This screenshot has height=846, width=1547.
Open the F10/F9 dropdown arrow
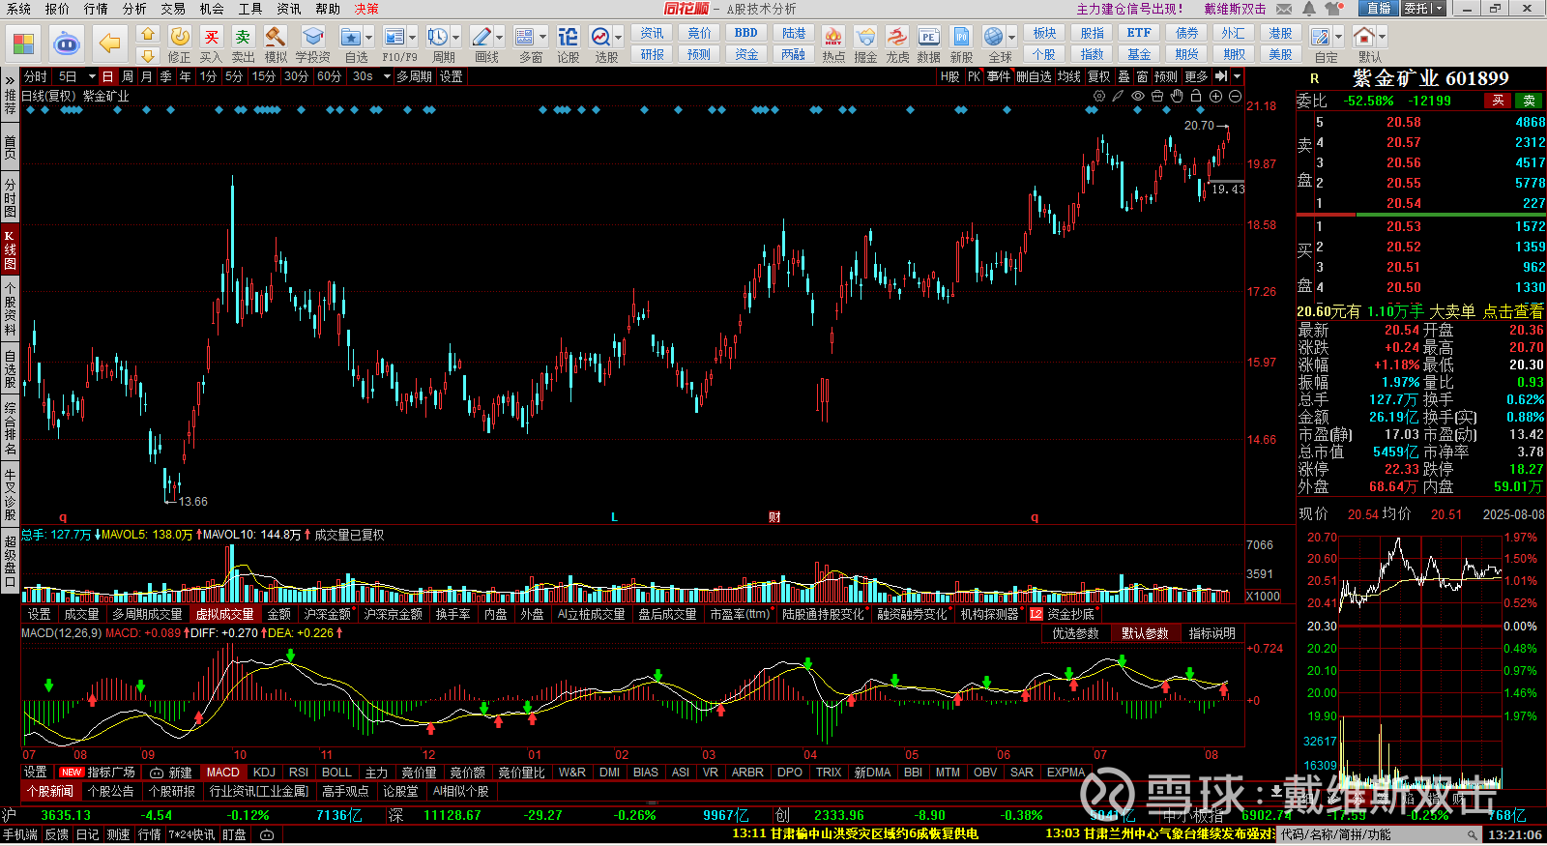coord(412,38)
